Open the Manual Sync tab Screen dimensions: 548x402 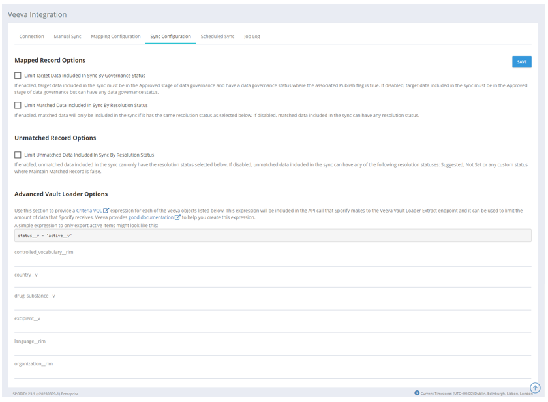67,37
